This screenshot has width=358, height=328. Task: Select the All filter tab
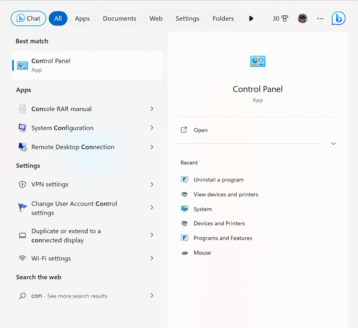[58, 18]
